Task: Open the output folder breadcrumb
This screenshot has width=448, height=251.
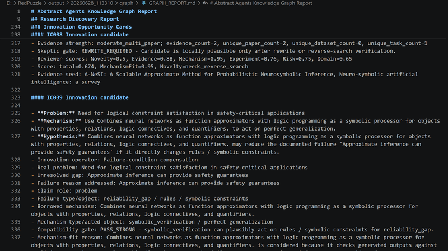Action: 56,3
